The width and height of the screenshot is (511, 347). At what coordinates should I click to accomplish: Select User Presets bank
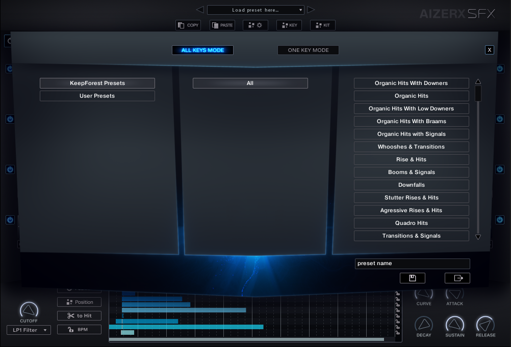(97, 96)
